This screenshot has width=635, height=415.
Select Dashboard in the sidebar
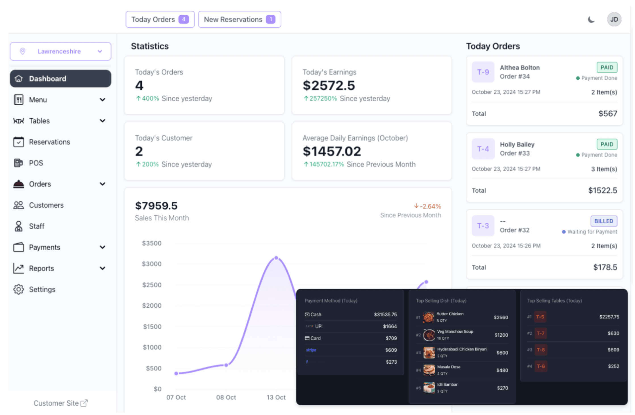point(48,79)
